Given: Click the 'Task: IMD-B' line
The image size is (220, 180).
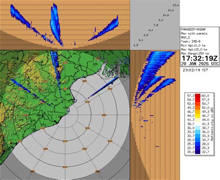Looking at the screenshot, I should (191, 41).
